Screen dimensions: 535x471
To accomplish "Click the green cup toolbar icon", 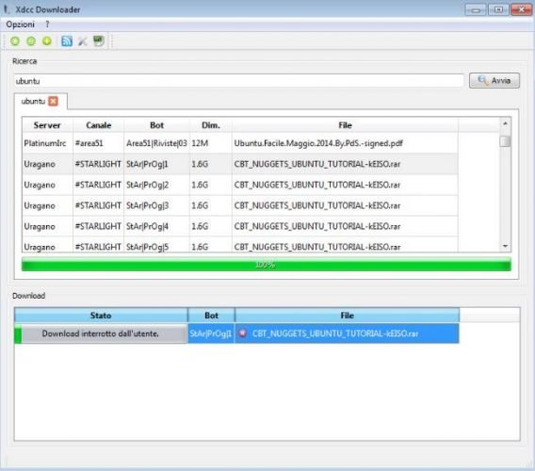I will [x=99, y=41].
